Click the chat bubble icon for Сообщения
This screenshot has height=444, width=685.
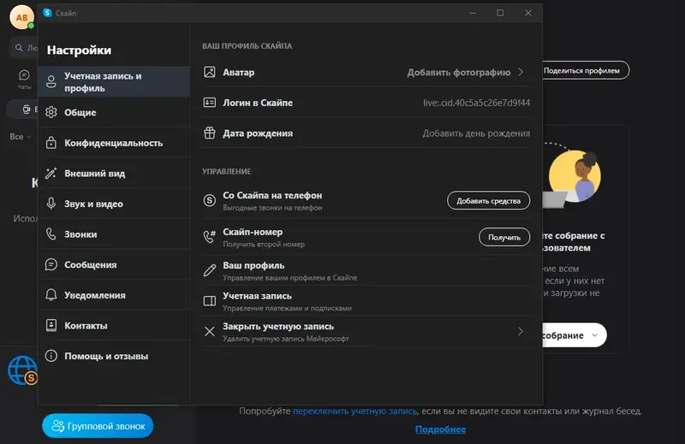[51, 264]
